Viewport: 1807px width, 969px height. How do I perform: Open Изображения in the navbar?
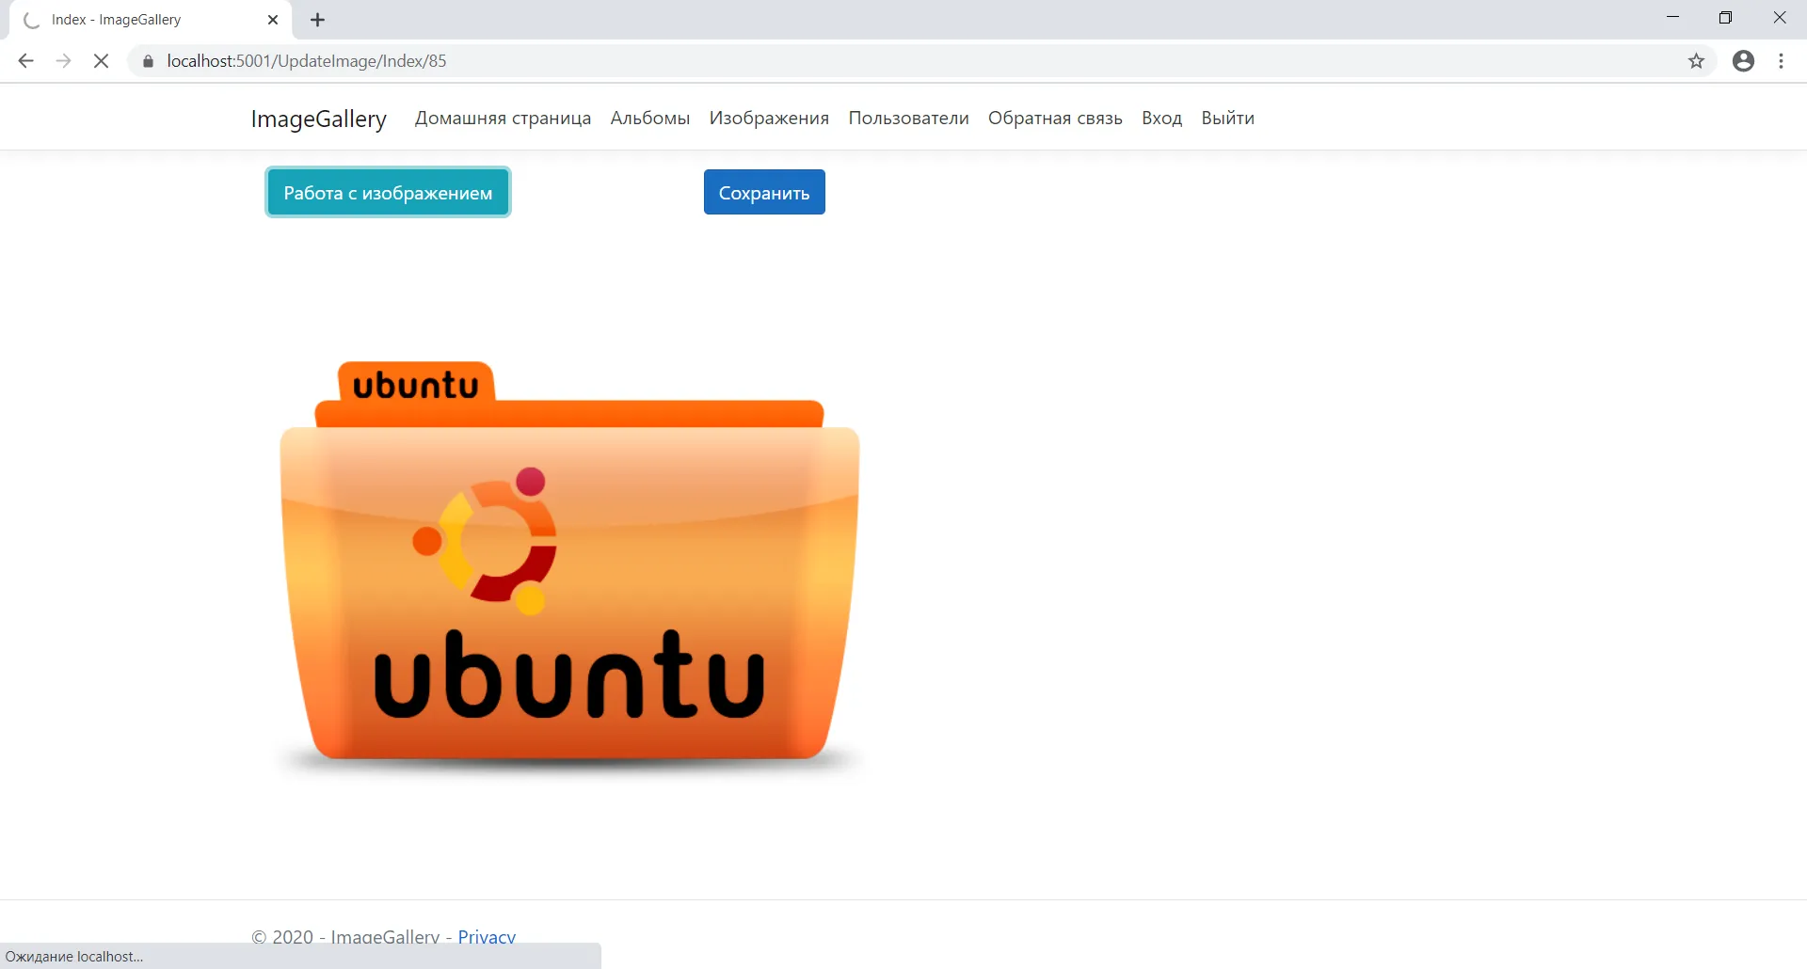769,119
